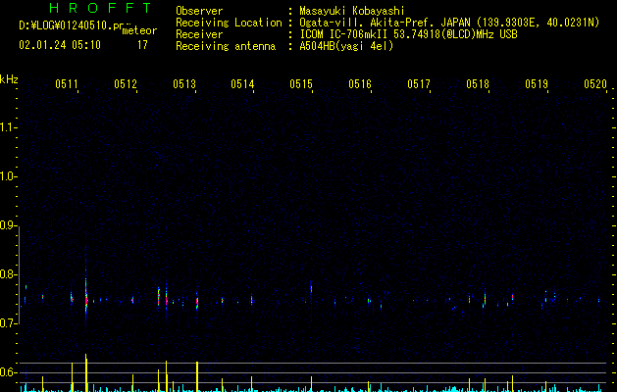Click the Observer label
This screenshot has height=392, width=617.
[x=199, y=11]
